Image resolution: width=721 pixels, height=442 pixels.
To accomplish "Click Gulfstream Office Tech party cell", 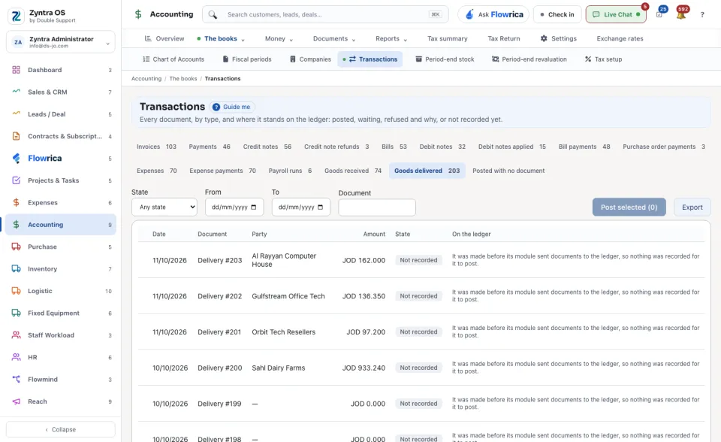I will click(x=288, y=296).
